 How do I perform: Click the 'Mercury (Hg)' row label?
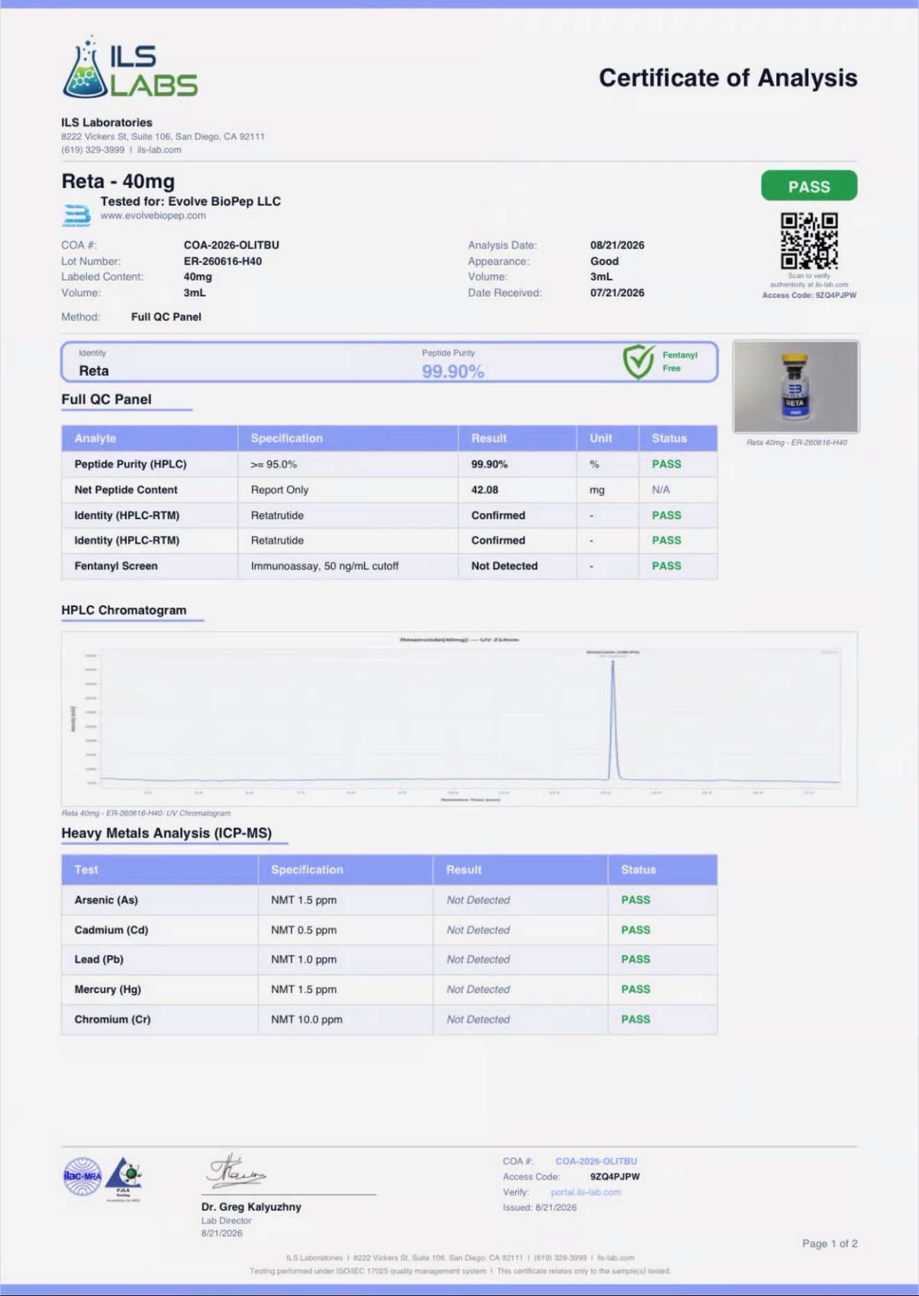(x=108, y=989)
